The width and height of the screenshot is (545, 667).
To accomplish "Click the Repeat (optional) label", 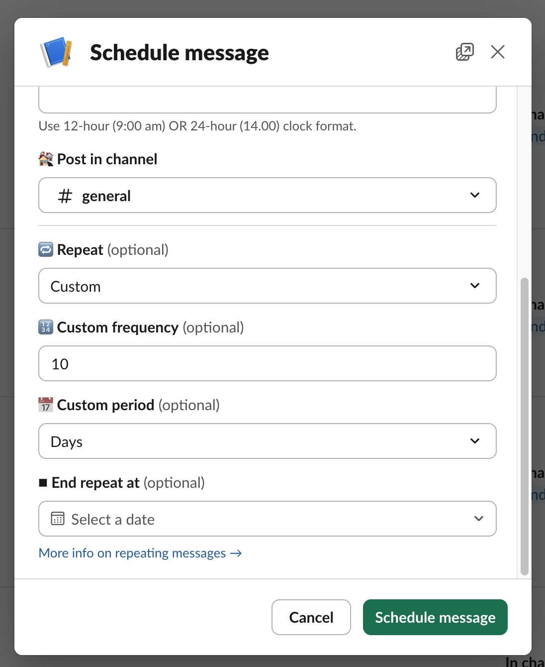I will tap(113, 249).
